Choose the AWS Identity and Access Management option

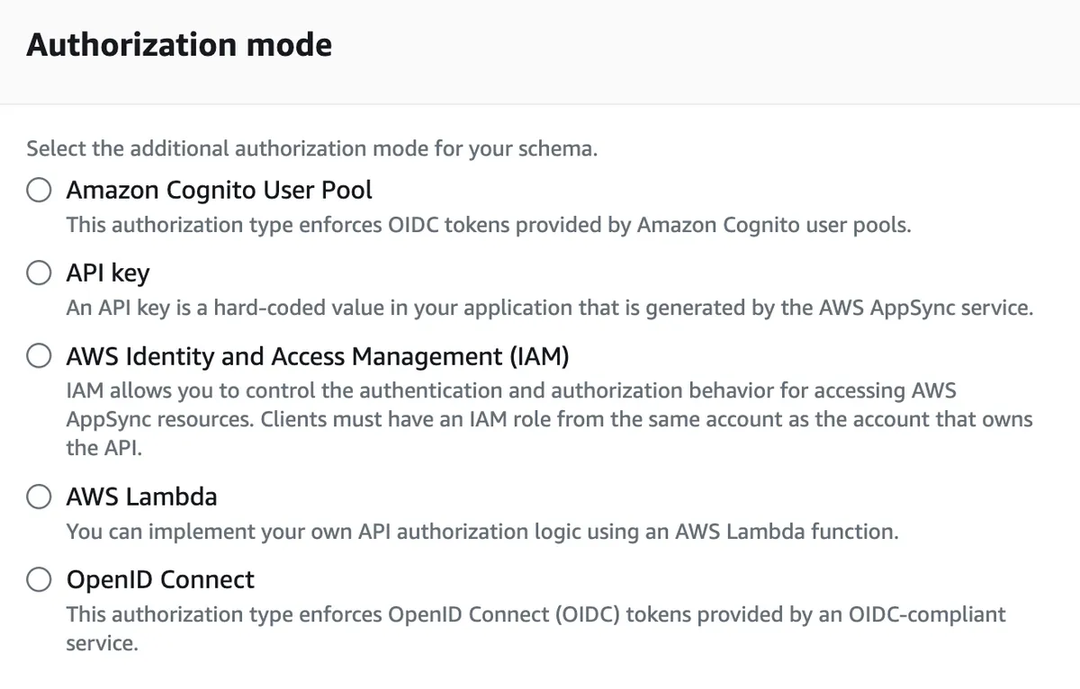point(39,356)
